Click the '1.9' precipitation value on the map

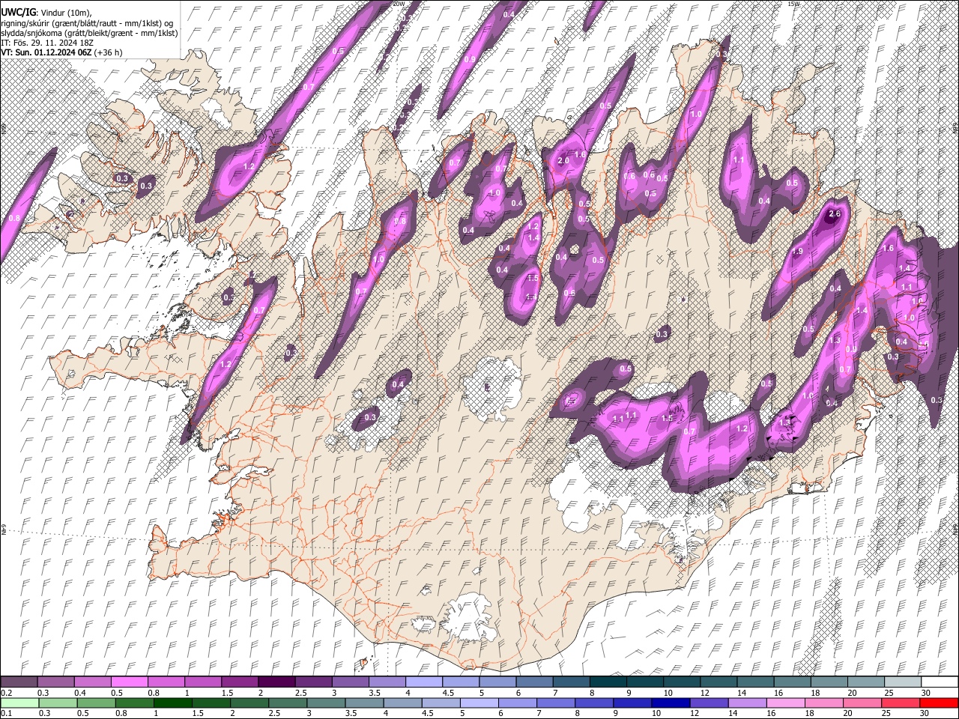pyautogui.click(x=797, y=252)
